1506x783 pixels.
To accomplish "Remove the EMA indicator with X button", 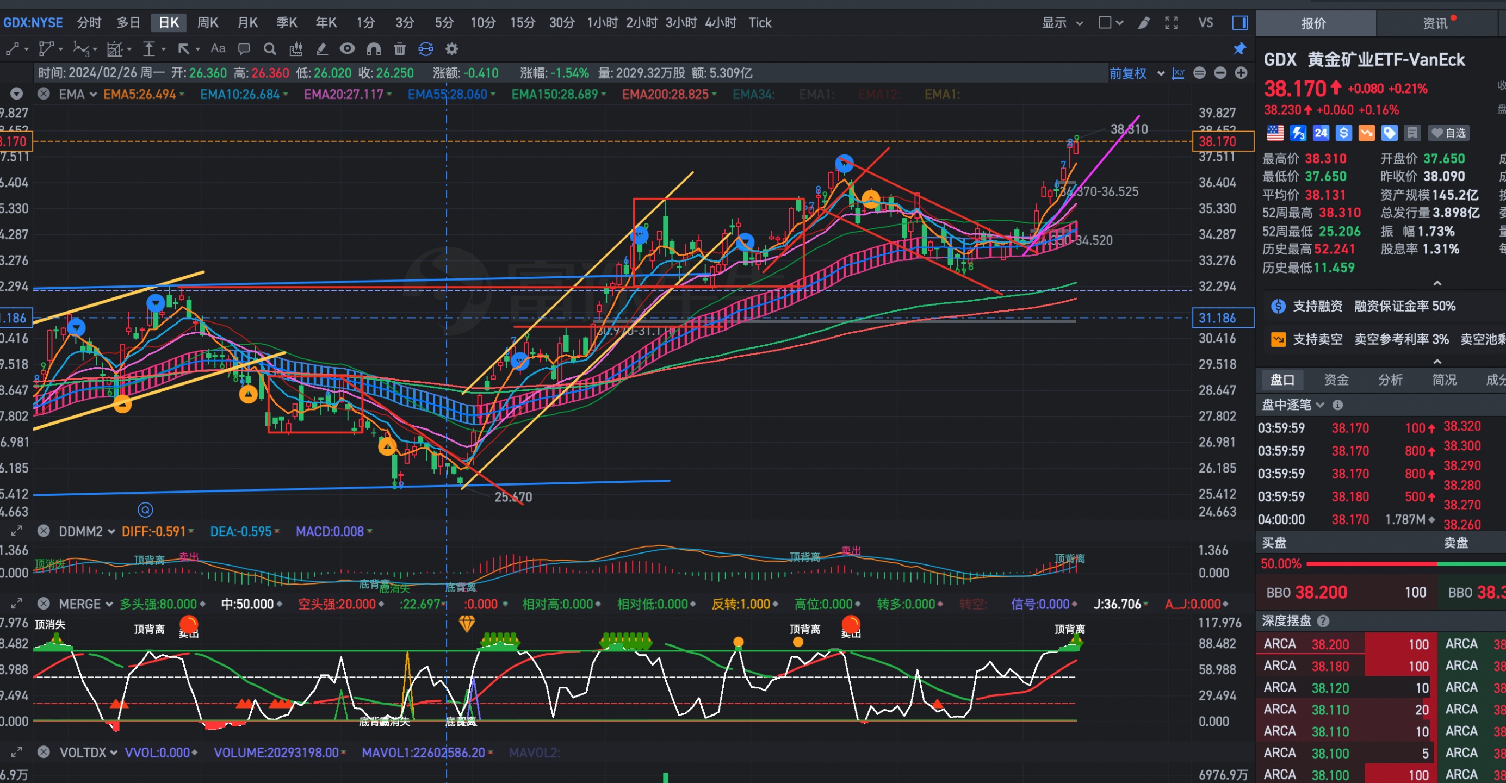I will (44, 94).
